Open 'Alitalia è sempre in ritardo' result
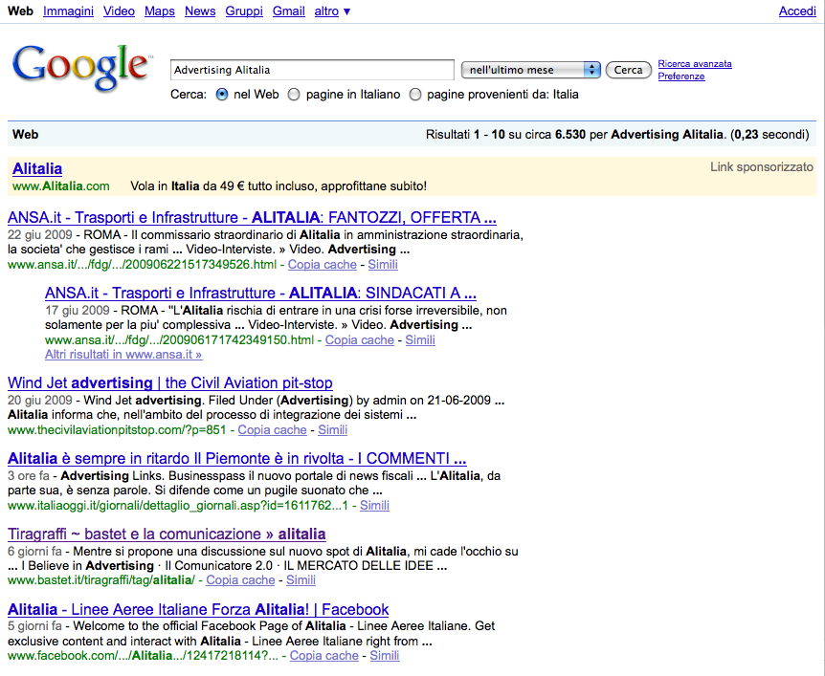 coord(236,458)
